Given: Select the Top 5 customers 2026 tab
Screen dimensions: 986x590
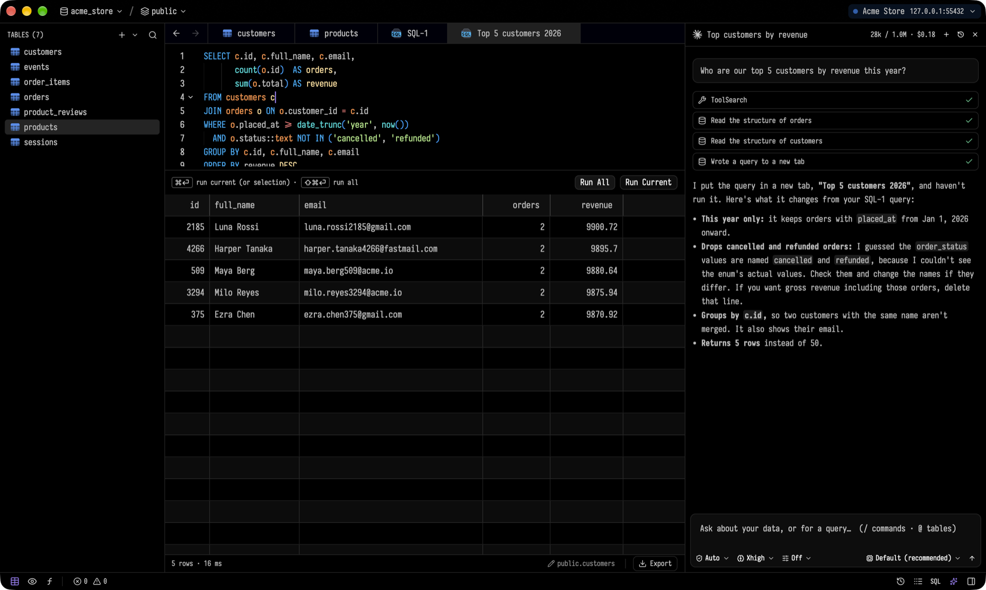Looking at the screenshot, I should point(514,33).
